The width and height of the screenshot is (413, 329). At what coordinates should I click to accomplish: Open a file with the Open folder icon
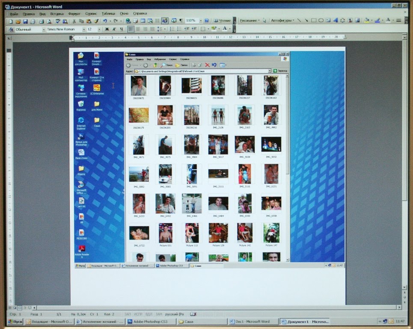(x=18, y=21)
